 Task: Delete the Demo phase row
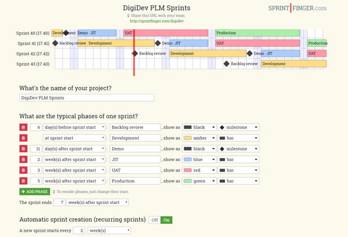click(x=23, y=149)
